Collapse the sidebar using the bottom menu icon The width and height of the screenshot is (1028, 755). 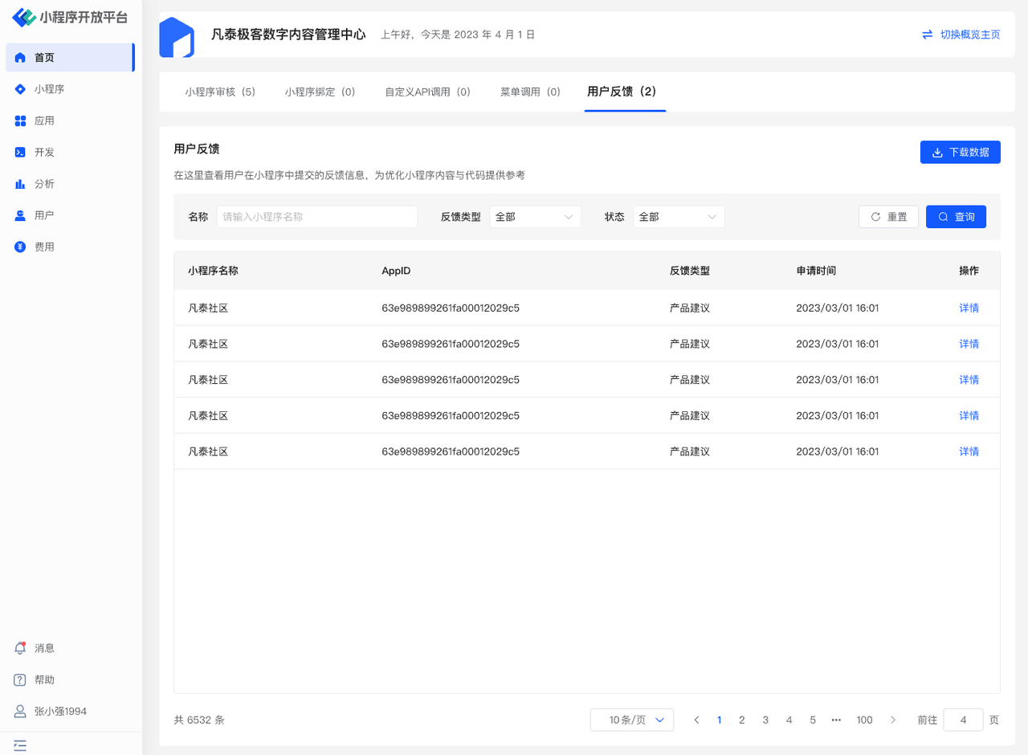(x=20, y=745)
